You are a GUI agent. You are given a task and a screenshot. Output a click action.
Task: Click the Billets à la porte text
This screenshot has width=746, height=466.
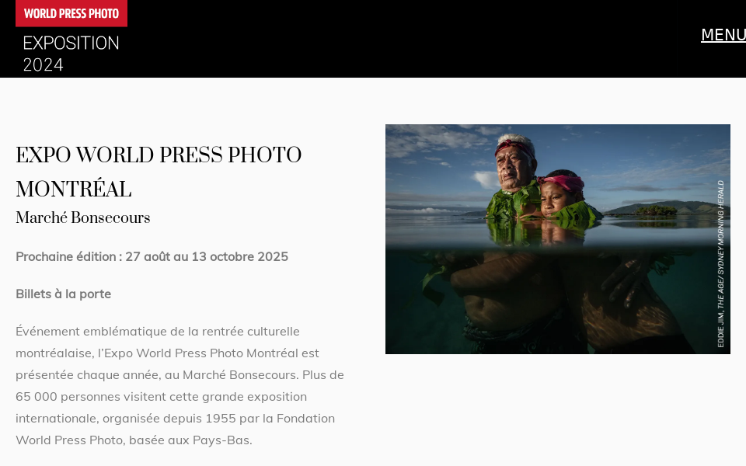click(63, 294)
